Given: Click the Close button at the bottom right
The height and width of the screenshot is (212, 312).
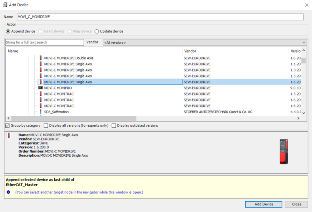Looking at the screenshot, I should coord(296,204).
